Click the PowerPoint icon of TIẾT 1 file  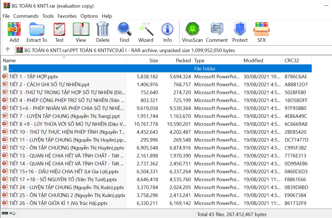coord(5,76)
